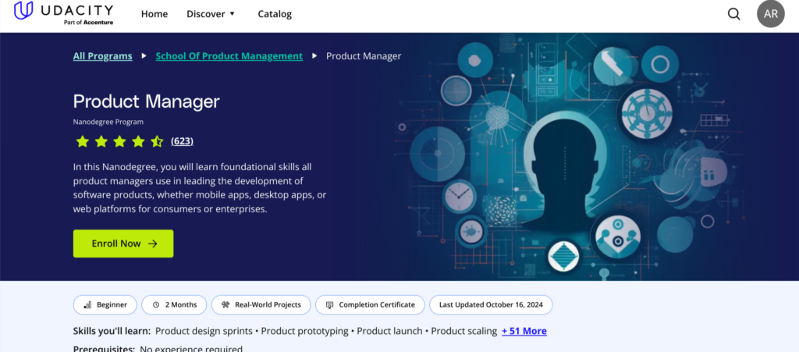Expand the Discover dropdown menu
This screenshot has width=799, height=352.
pos(211,14)
